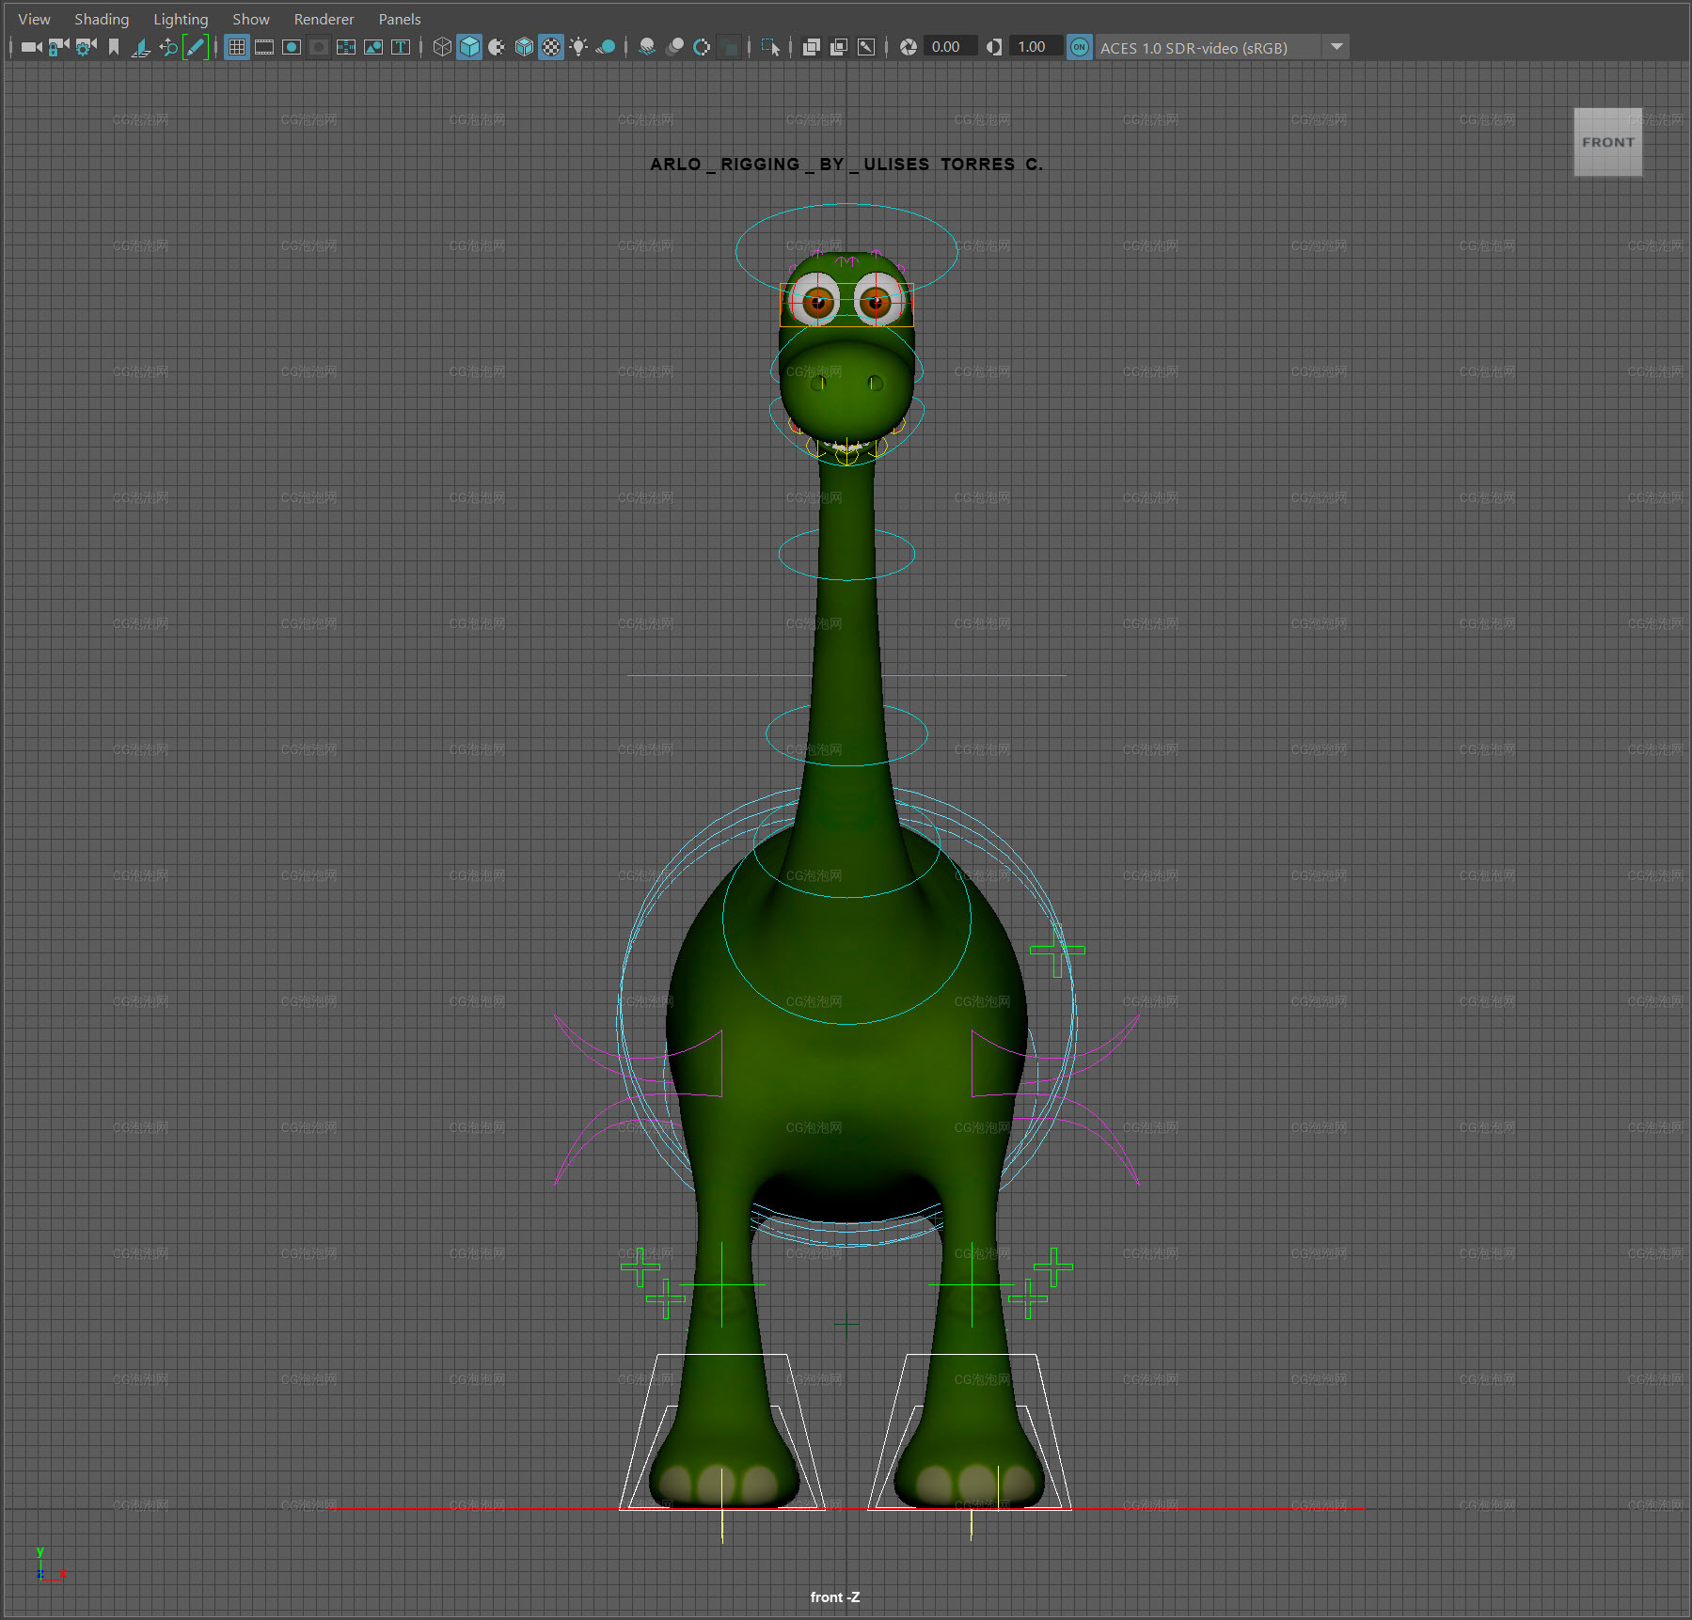Toggle the ON color management button
The height and width of the screenshot is (1620, 1692).
(1080, 47)
